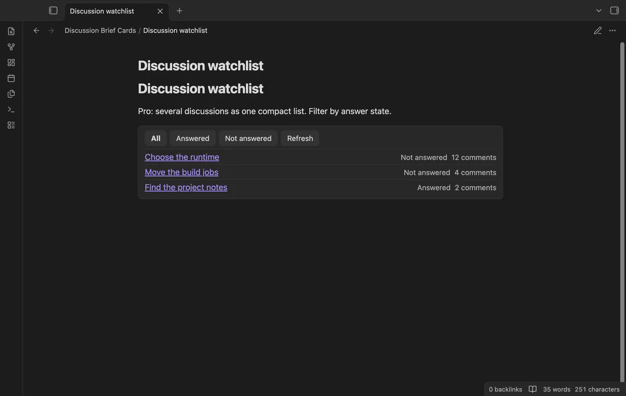Click the 35 words status entry
The height and width of the screenshot is (396, 626).
click(557, 389)
